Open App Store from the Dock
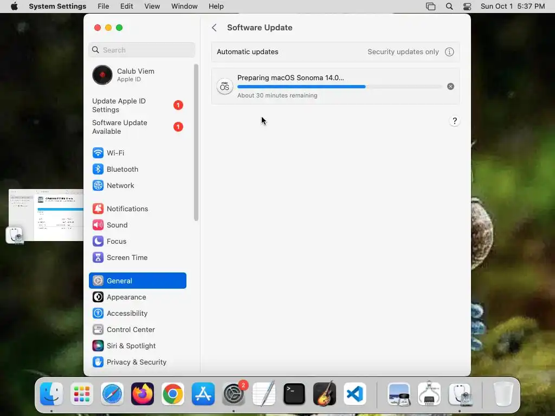Viewport: 555px width, 416px height. (203, 394)
